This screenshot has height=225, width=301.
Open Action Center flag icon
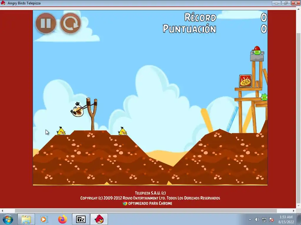click(271, 219)
